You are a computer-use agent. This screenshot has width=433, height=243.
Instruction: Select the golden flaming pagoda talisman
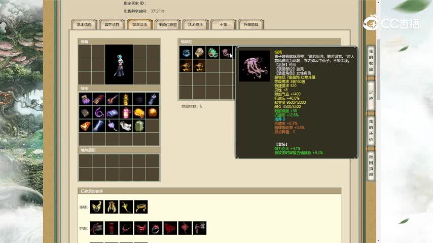[126, 99]
